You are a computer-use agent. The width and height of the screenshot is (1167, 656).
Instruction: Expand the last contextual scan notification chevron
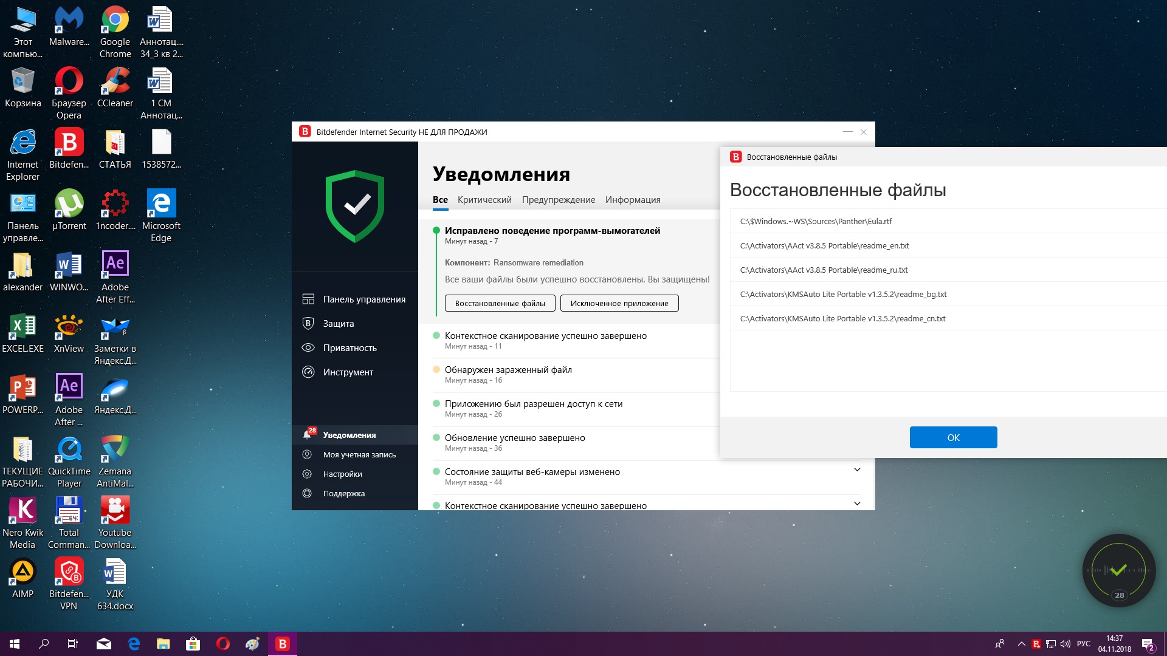pyautogui.click(x=857, y=504)
